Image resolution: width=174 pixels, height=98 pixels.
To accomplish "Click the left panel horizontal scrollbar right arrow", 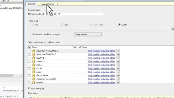I will 21,75.
